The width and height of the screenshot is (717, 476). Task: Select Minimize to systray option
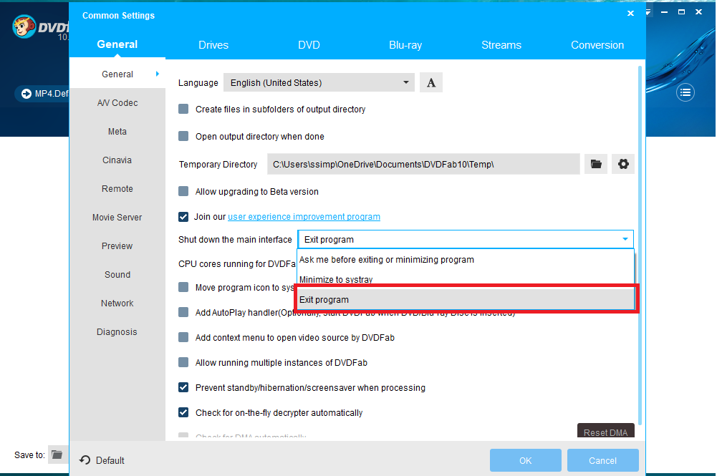pos(466,278)
